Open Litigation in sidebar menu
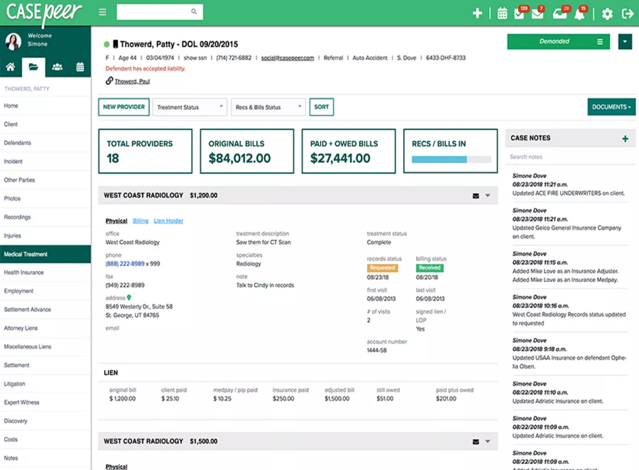 [45, 384]
